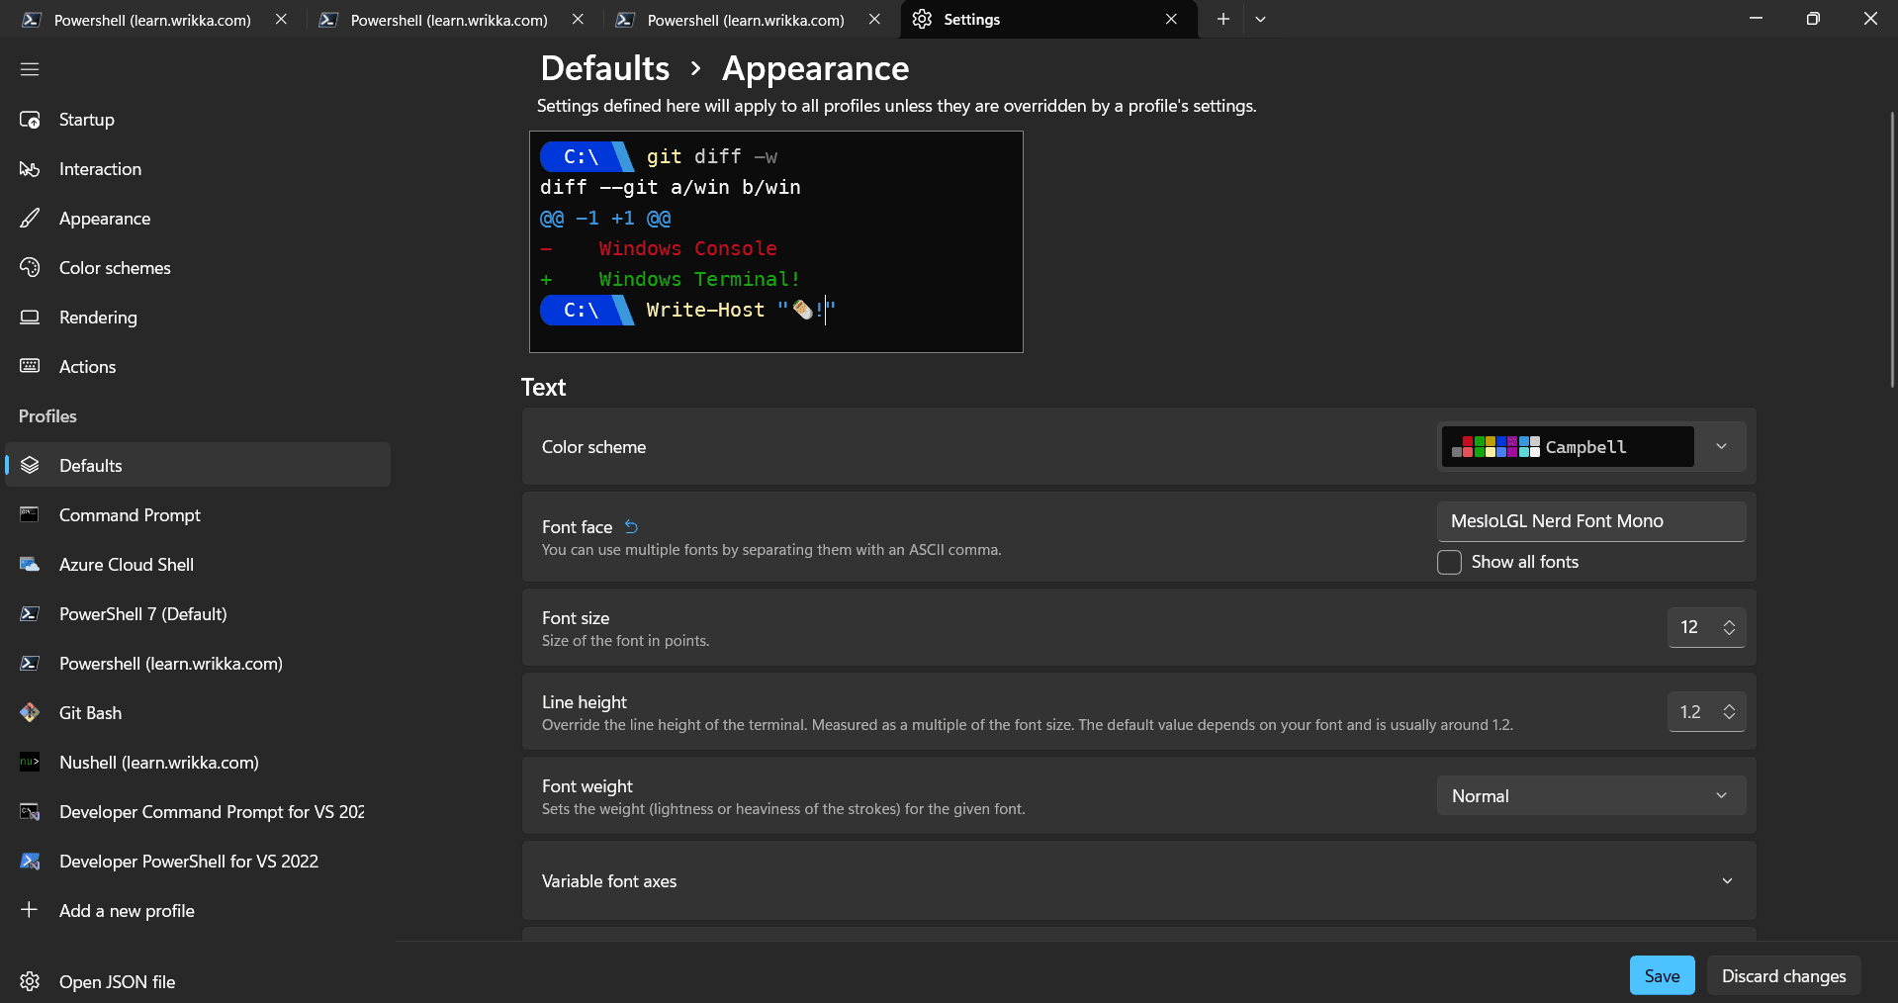Close the second Powershell tab
The height and width of the screenshot is (1003, 1898).
coord(578,19)
